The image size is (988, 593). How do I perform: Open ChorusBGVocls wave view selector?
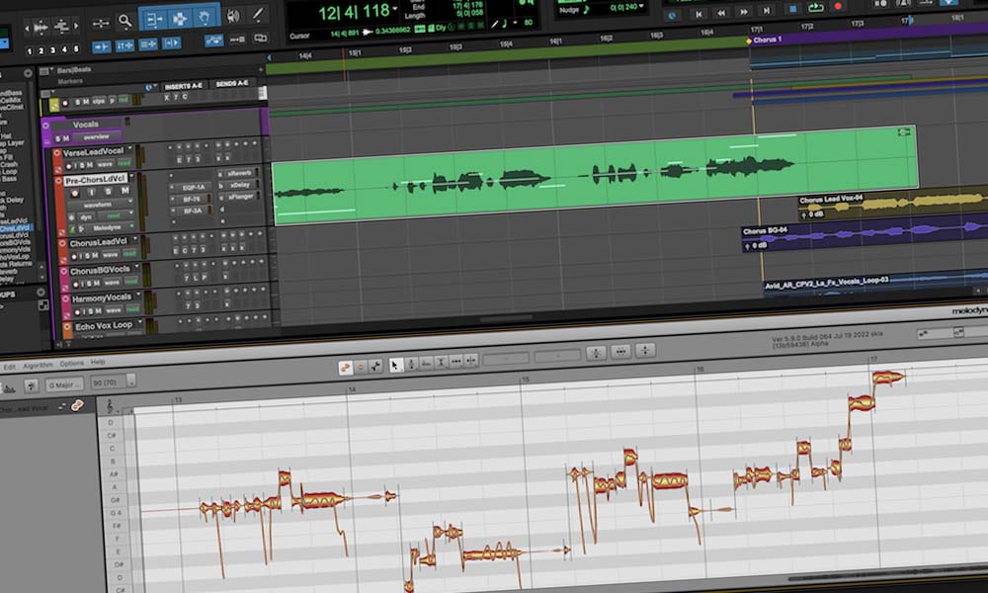(x=113, y=282)
